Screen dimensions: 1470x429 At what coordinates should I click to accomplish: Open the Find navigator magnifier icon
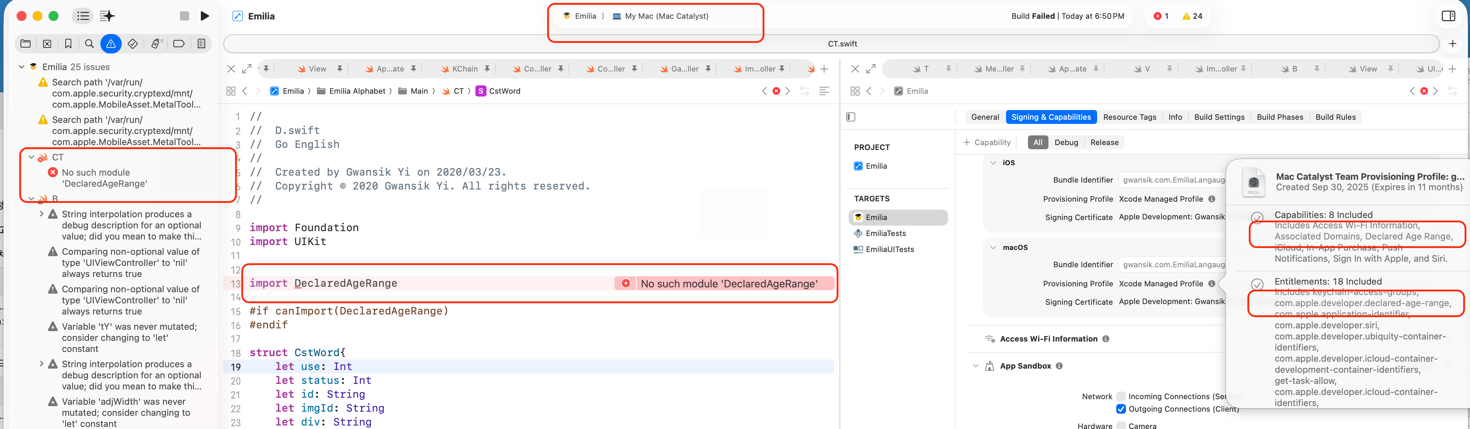[90, 44]
